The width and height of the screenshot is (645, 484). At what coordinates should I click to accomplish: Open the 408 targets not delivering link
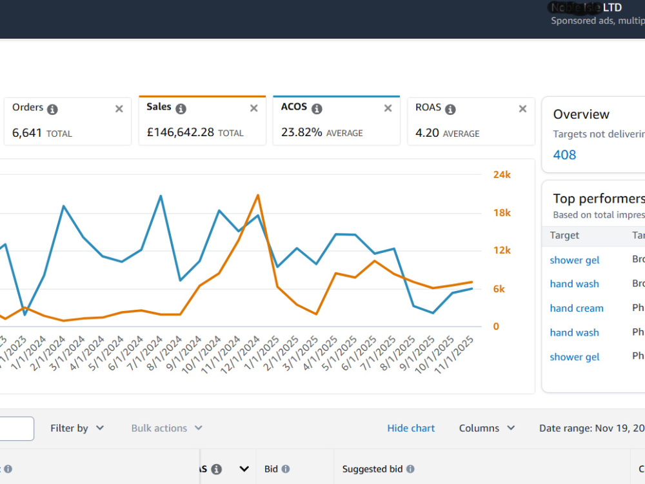pyautogui.click(x=564, y=155)
